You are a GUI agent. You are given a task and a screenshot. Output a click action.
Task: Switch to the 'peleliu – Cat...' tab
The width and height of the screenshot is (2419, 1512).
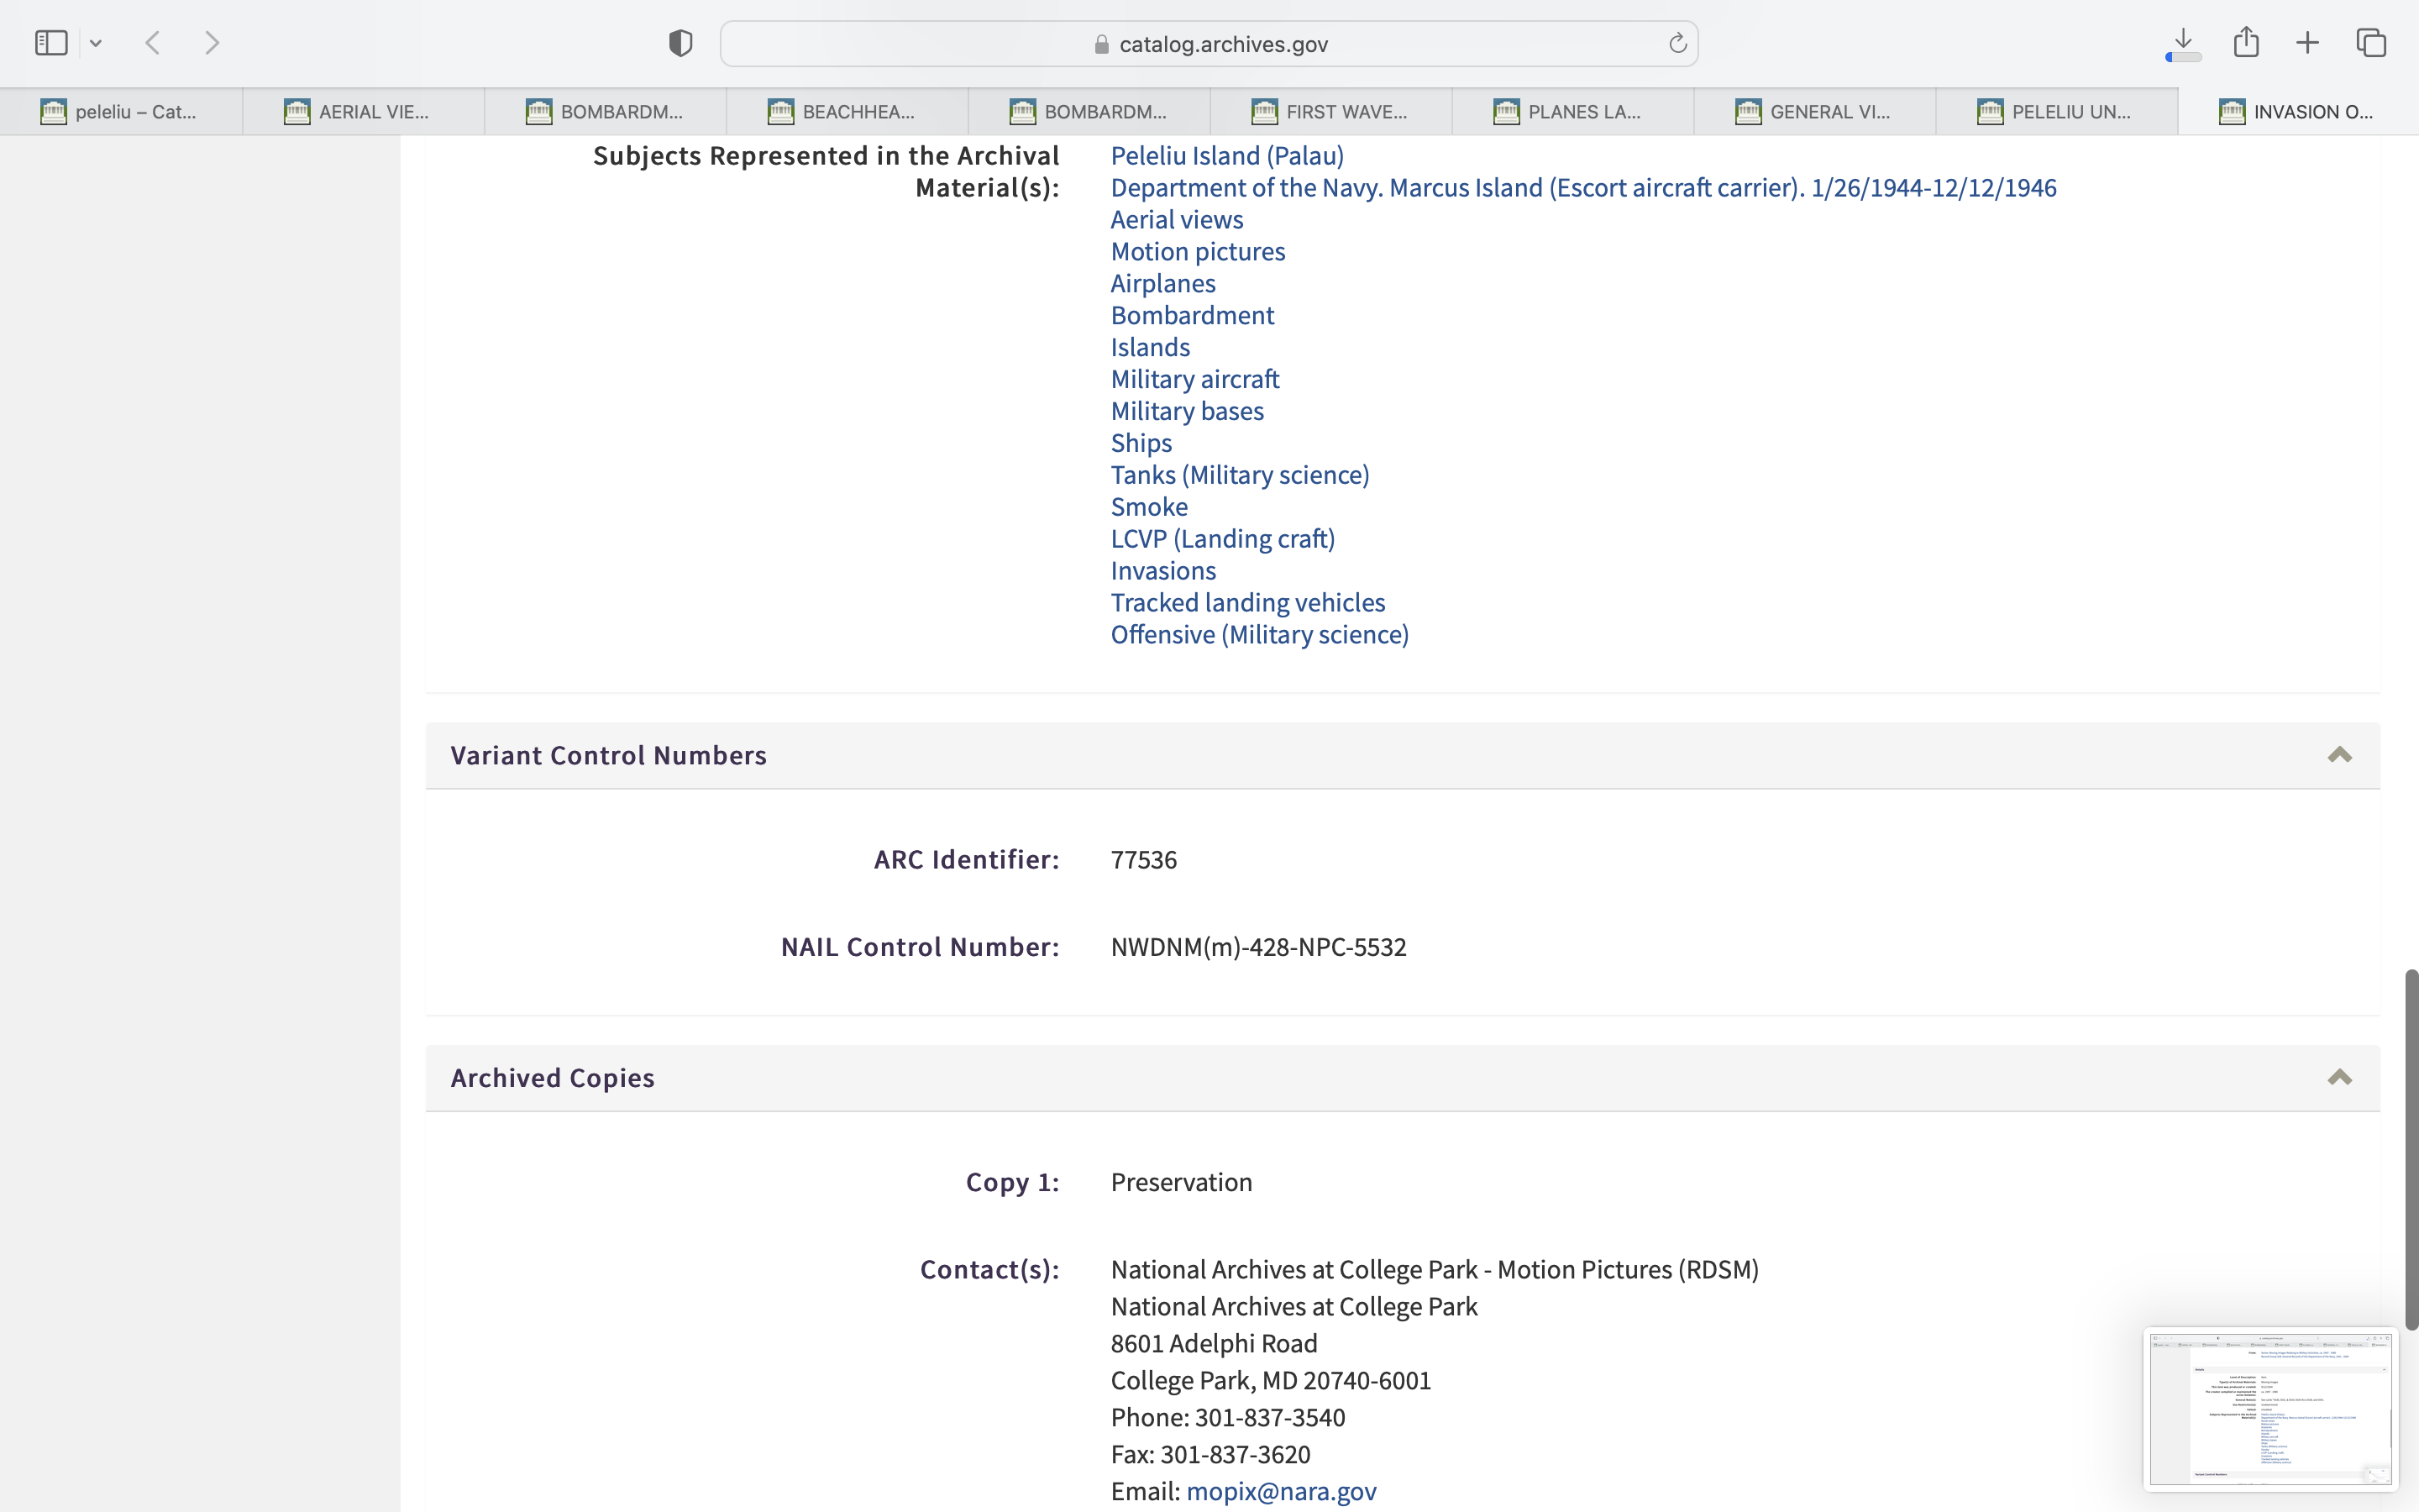tap(120, 112)
